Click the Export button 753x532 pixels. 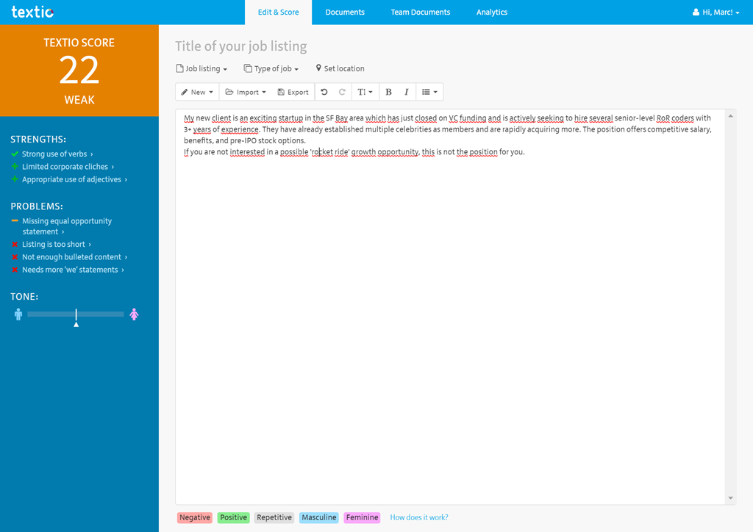click(293, 92)
